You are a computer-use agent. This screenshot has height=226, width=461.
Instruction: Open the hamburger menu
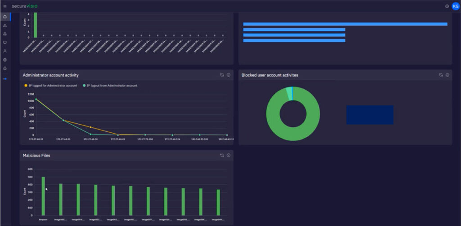tap(5, 6)
